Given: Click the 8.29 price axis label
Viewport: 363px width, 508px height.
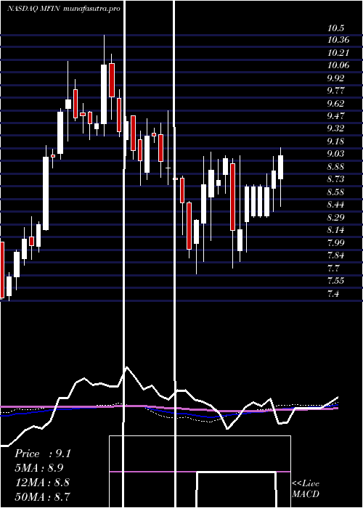Looking at the screenshot, I should click(335, 217).
